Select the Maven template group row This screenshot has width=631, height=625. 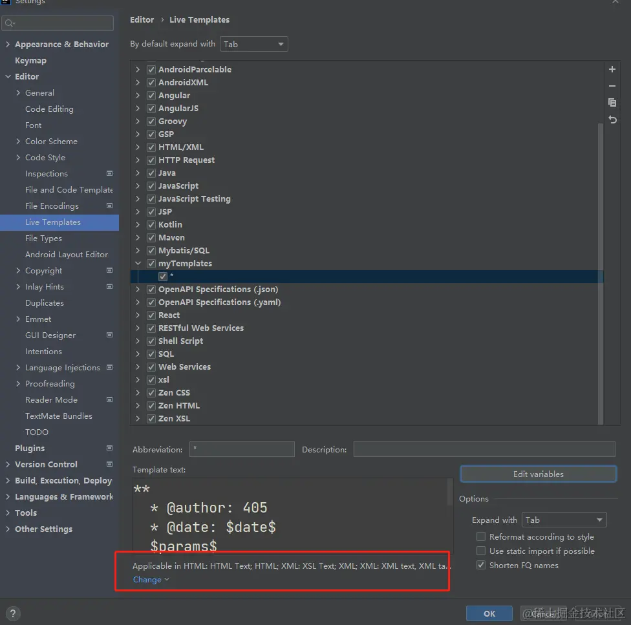tap(171, 238)
